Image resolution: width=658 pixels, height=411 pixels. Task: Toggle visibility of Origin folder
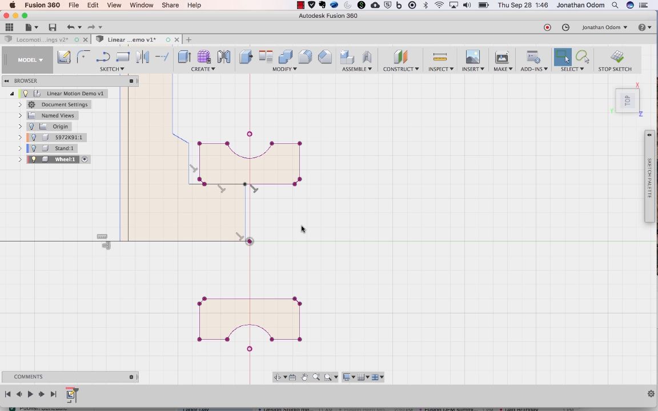tap(31, 126)
